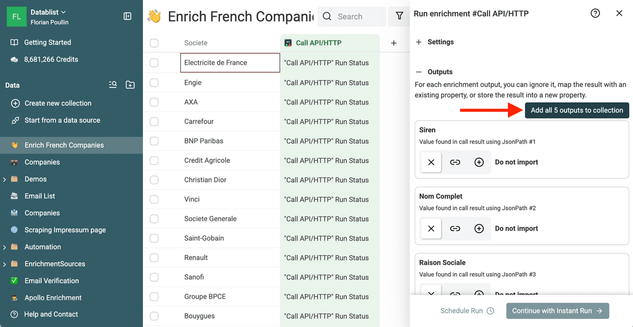This screenshot has height=327, width=633.
Task: Open the filter funnel icon
Action: 399,16
